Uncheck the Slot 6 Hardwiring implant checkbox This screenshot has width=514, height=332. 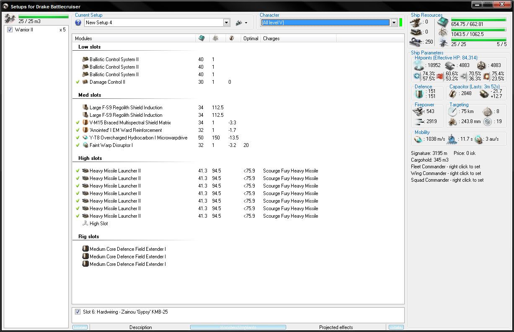click(77, 312)
